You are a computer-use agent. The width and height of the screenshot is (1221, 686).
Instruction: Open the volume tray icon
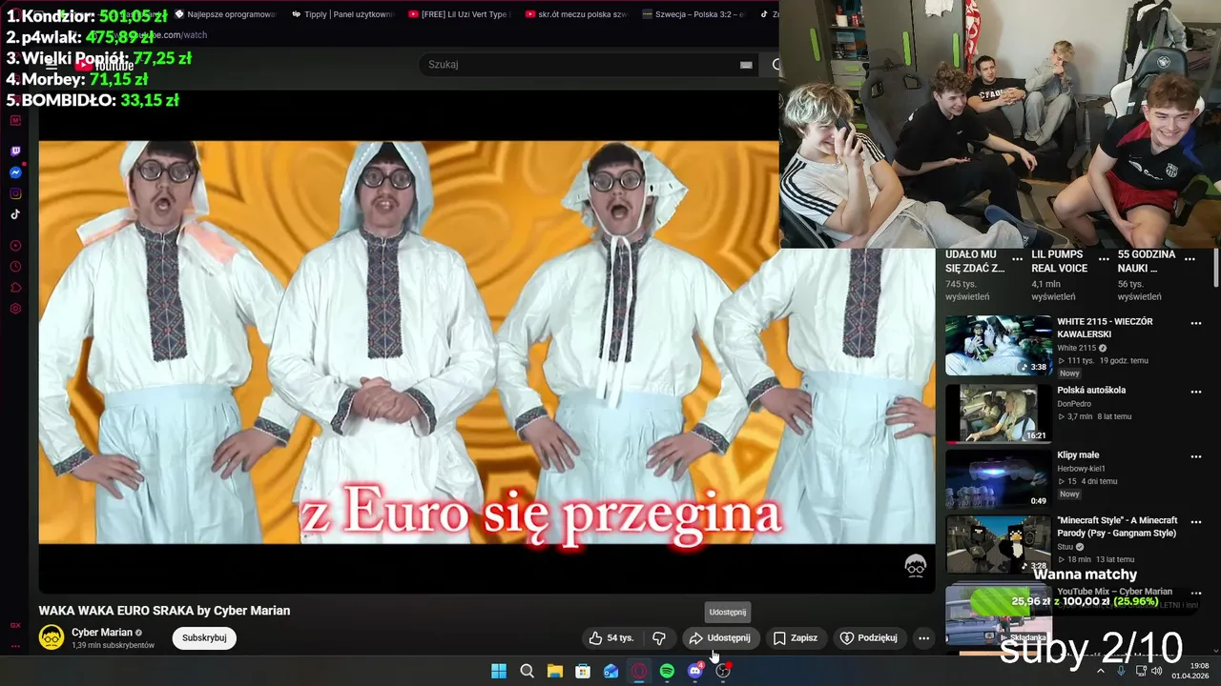(1157, 671)
